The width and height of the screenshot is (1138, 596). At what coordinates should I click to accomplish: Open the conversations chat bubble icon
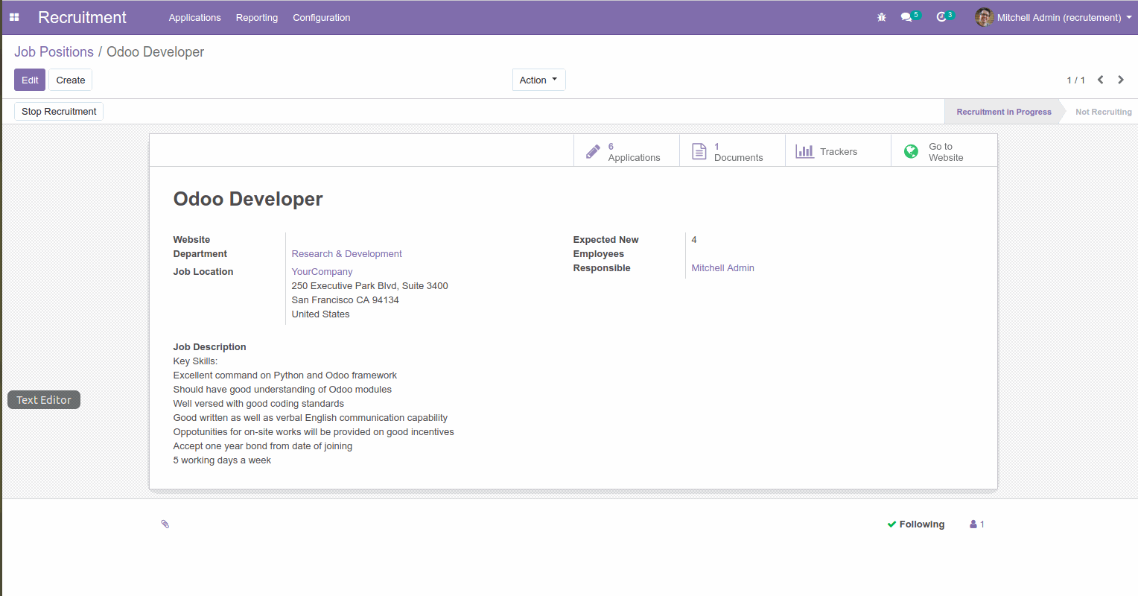tap(906, 17)
